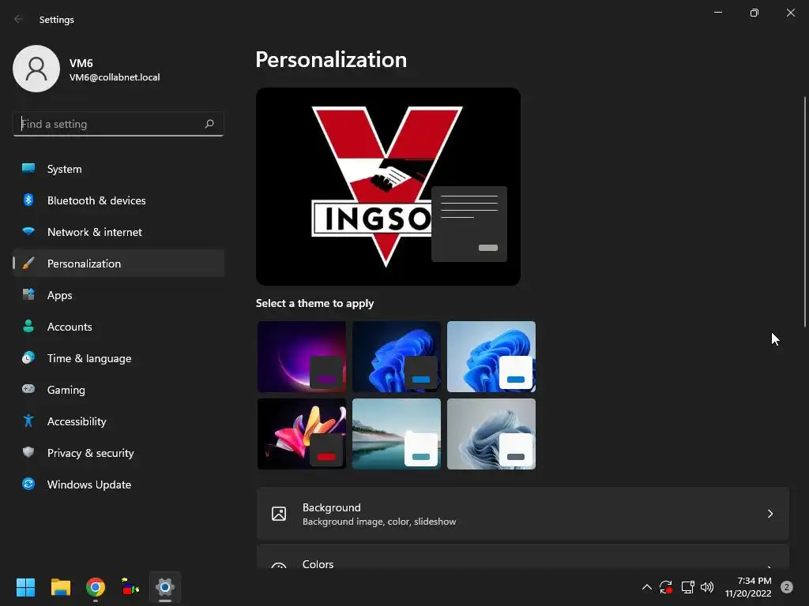This screenshot has height=606, width=809.
Task: Select Apps in the settings sidebar
Action: pos(119,295)
